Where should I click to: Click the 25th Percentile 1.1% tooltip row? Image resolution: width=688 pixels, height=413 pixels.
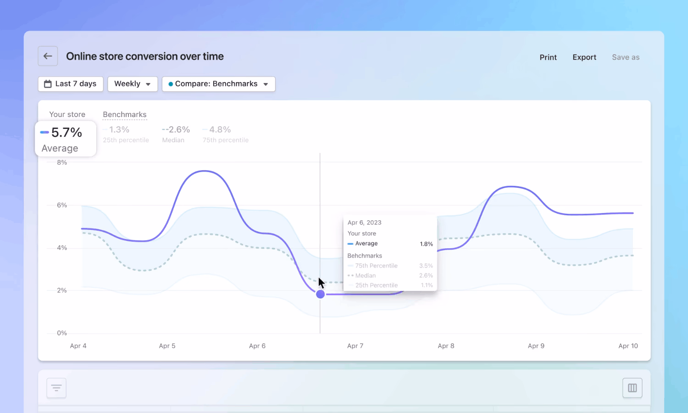click(390, 285)
